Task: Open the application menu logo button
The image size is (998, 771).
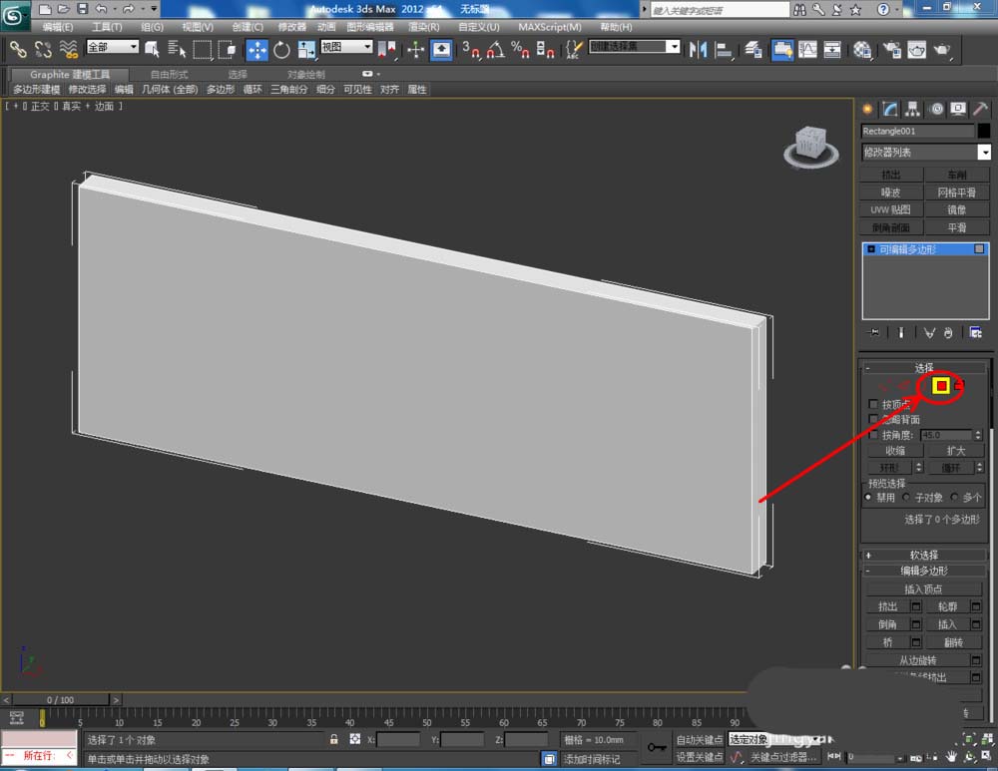Action: click(x=13, y=16)
